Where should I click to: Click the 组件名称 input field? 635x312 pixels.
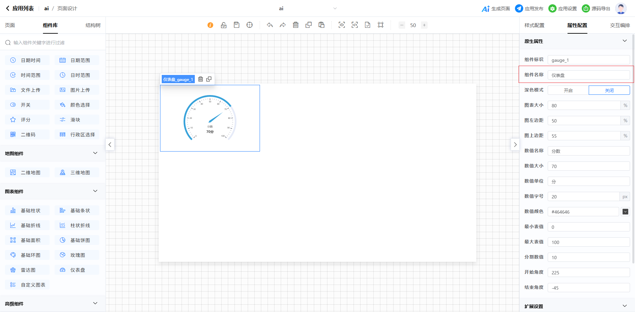click(588, 75)
